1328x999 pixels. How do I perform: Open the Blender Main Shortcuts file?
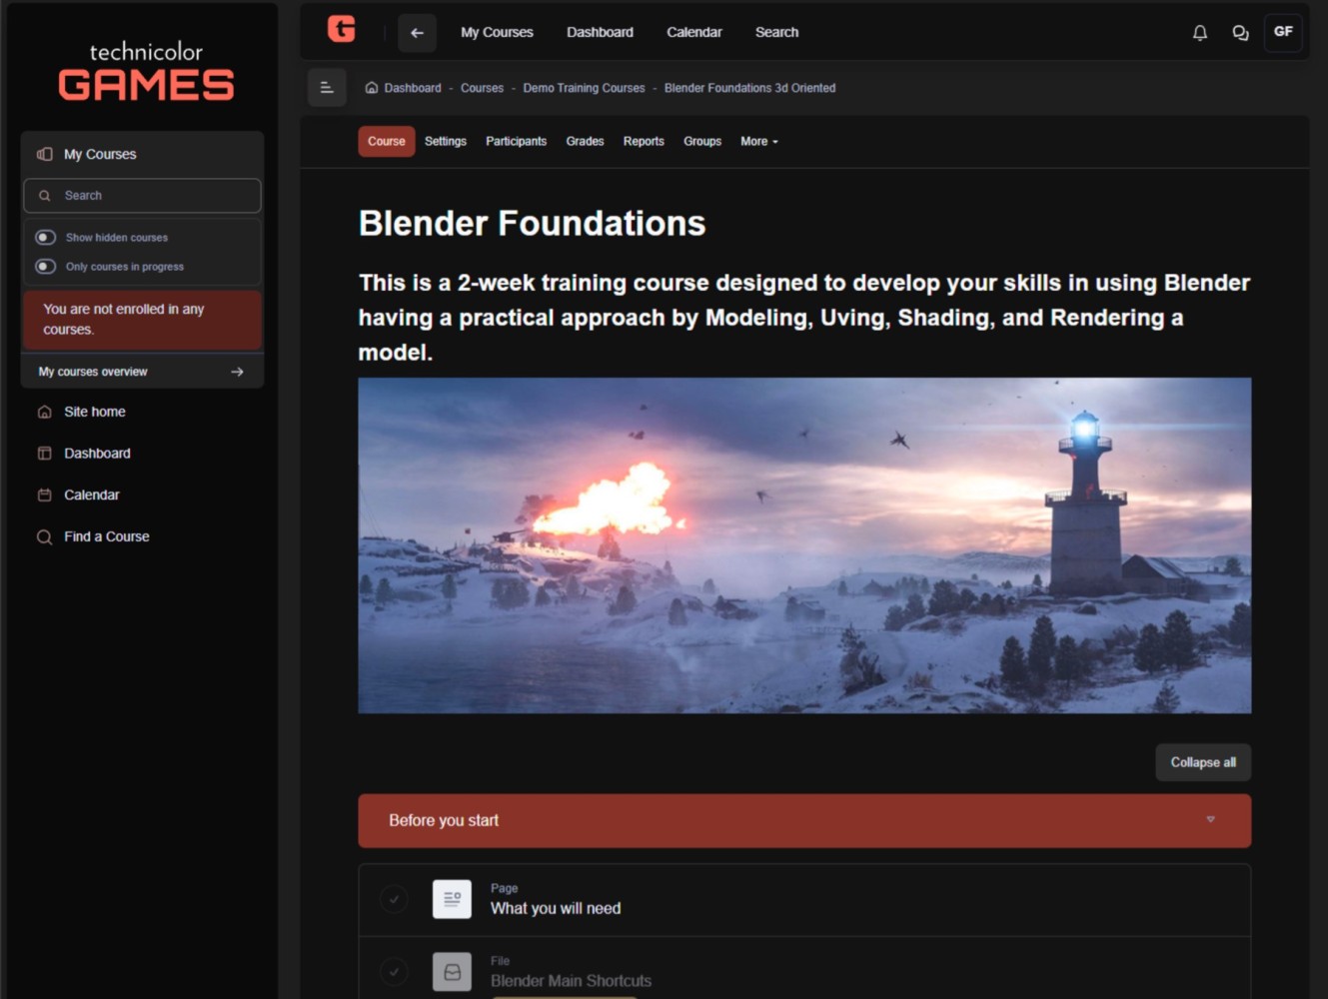(571, 981)
